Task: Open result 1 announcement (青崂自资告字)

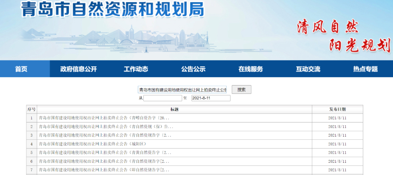Action: click(x=104, y=118)
